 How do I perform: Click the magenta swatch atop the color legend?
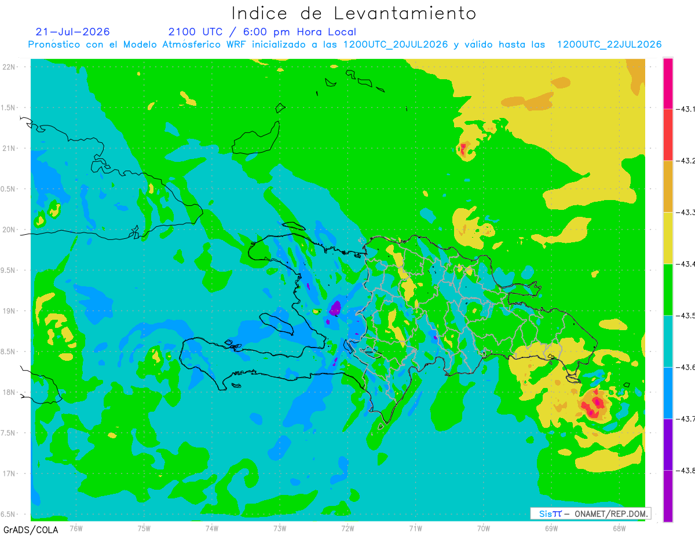click(x=668, y=83)
